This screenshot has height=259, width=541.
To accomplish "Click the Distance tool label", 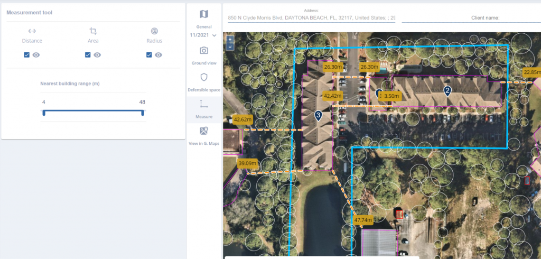I will tap(32, 41).
